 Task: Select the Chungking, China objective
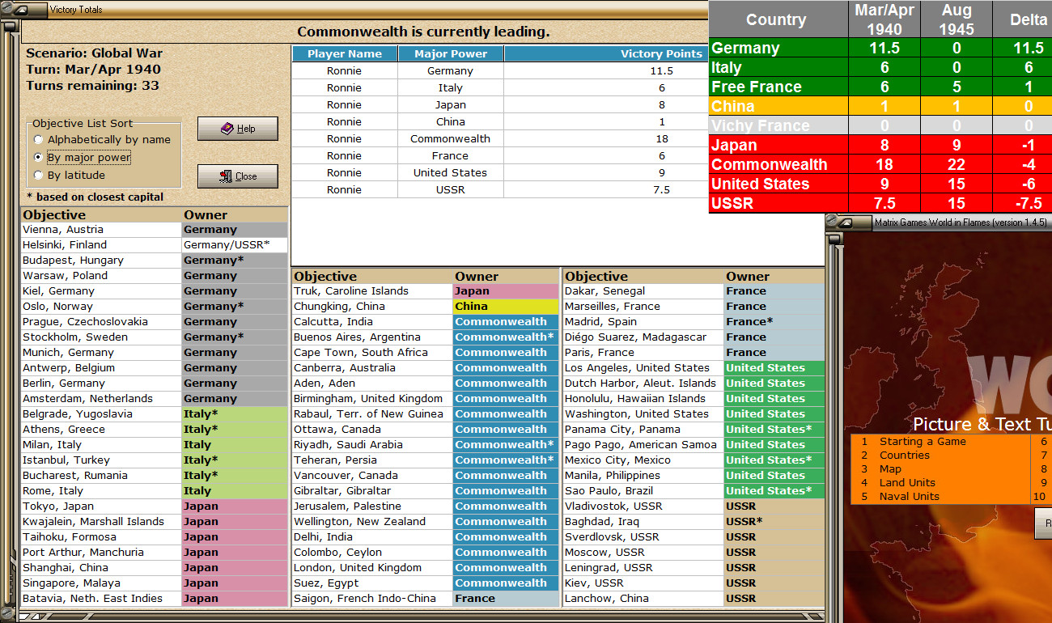click(x=372, y=307)
